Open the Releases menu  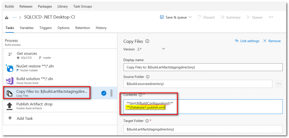(x=26, y=6)
